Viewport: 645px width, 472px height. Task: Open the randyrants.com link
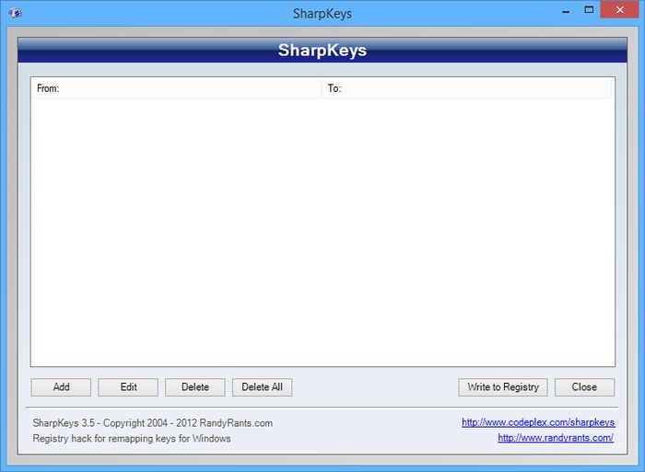click(556, 438)
